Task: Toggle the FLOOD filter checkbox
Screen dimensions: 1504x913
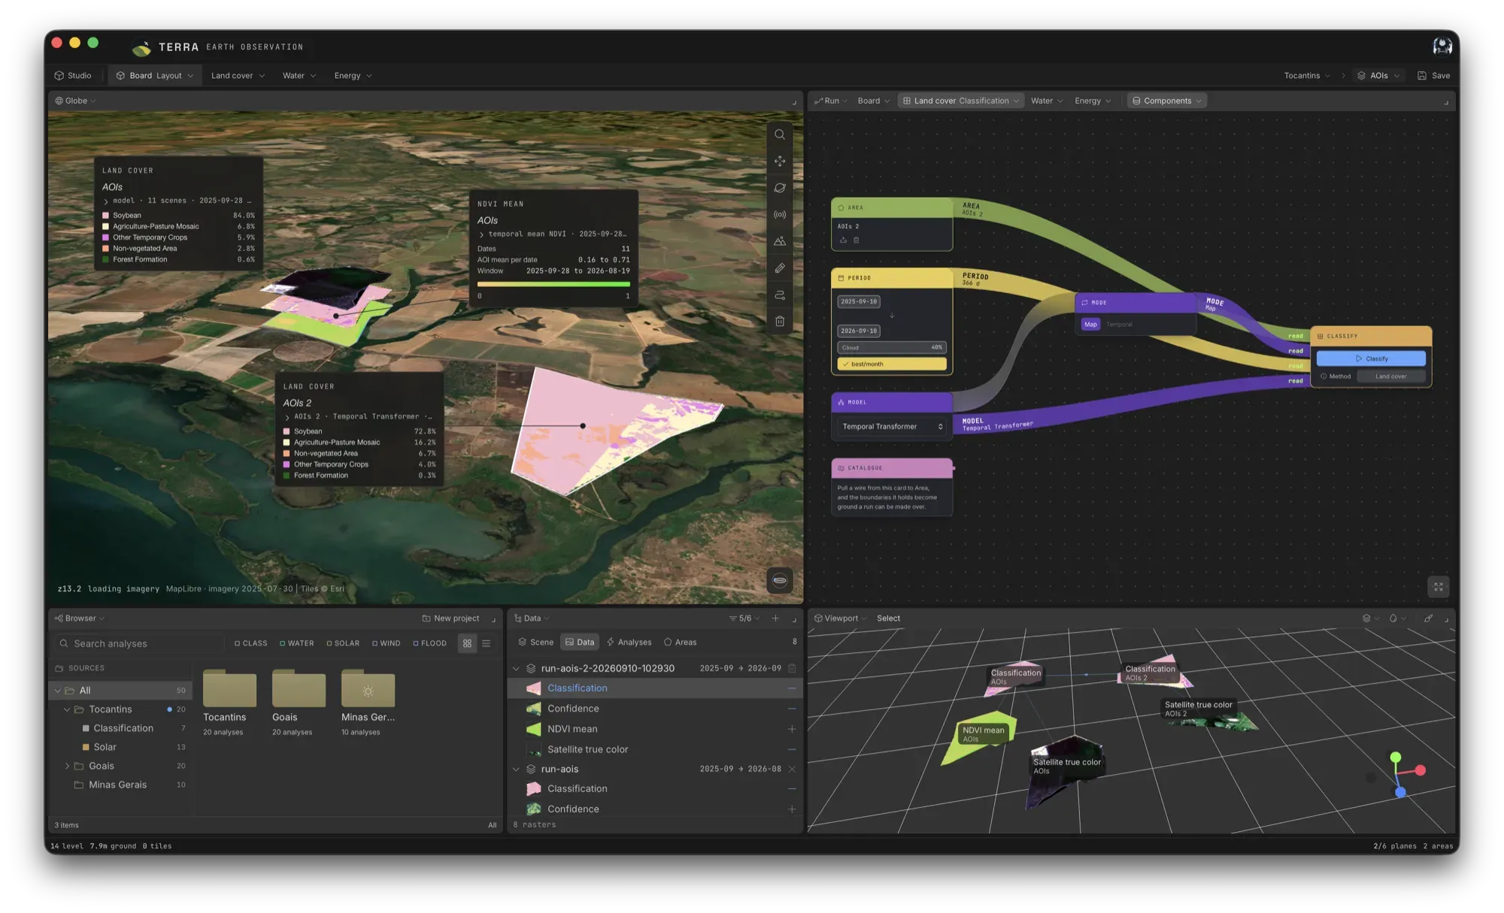Action: click(430, 643)
